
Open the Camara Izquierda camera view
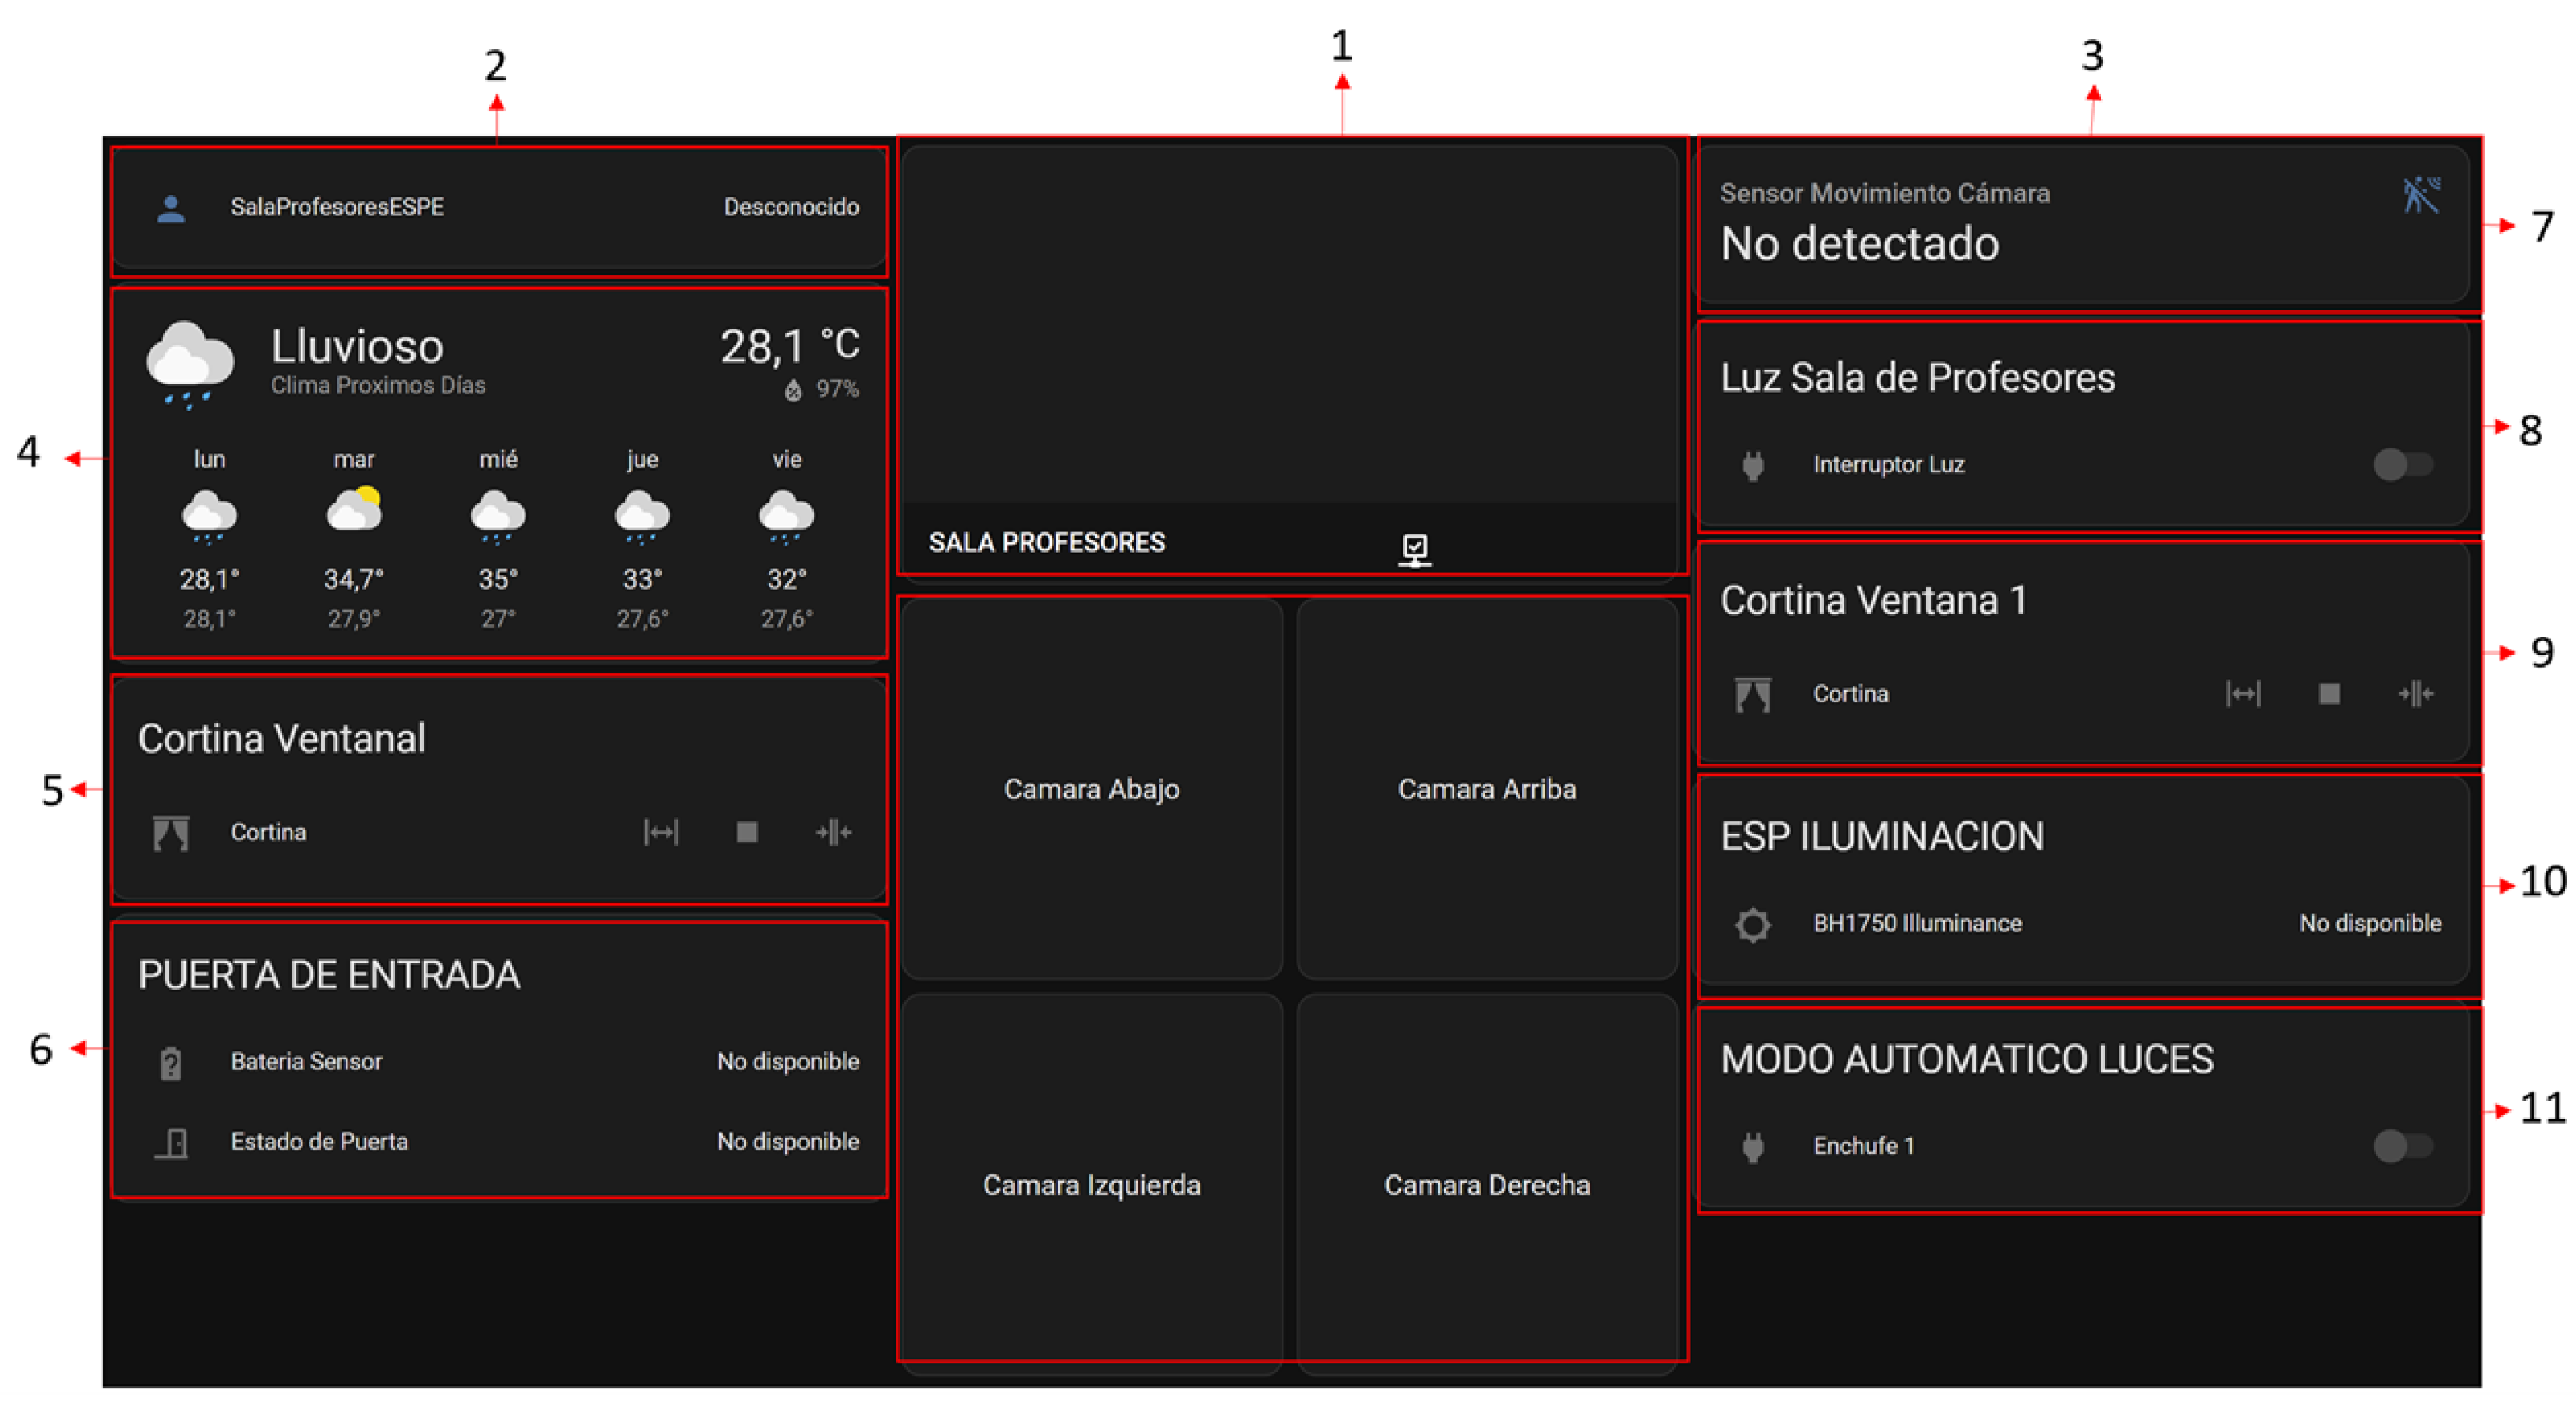(1091, 1185)
